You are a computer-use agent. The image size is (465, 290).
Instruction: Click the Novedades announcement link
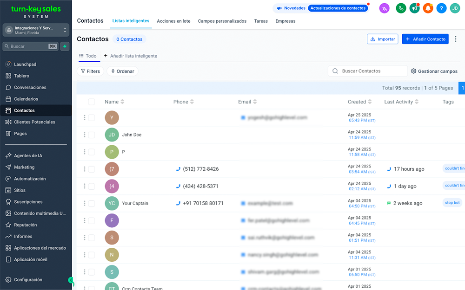(291, 8)
